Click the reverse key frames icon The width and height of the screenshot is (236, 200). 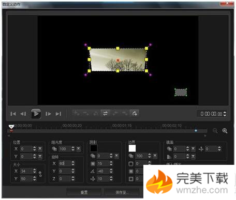coord(95,113)
